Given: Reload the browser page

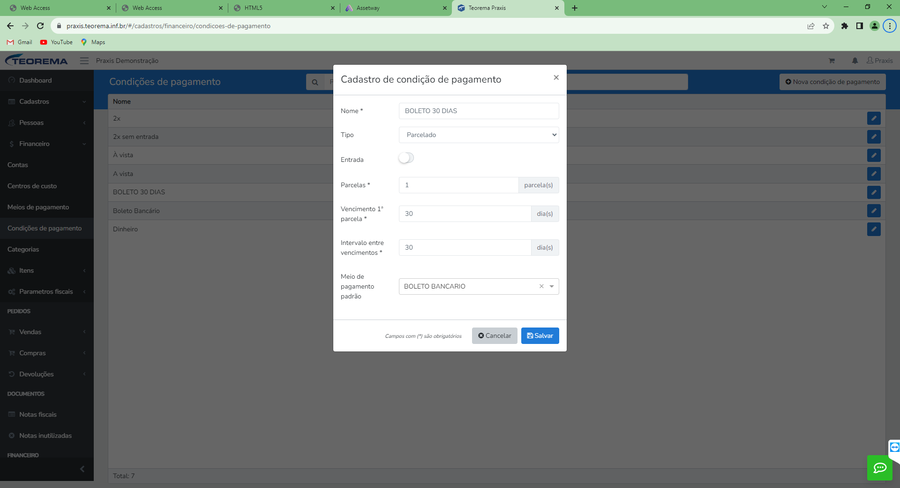Looking at the screenshot, I should 40,26.
